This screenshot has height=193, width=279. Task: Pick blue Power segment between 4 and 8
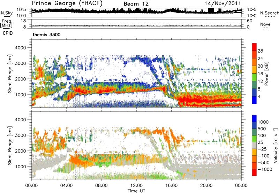tap(254, 93)
